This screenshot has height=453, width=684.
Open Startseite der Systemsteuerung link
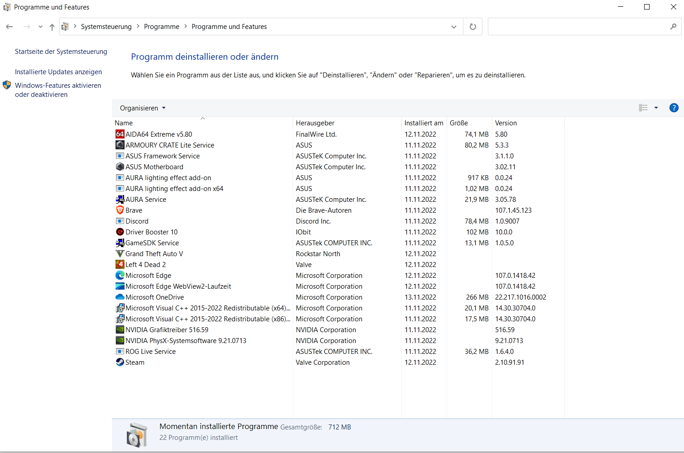point(61,52)
